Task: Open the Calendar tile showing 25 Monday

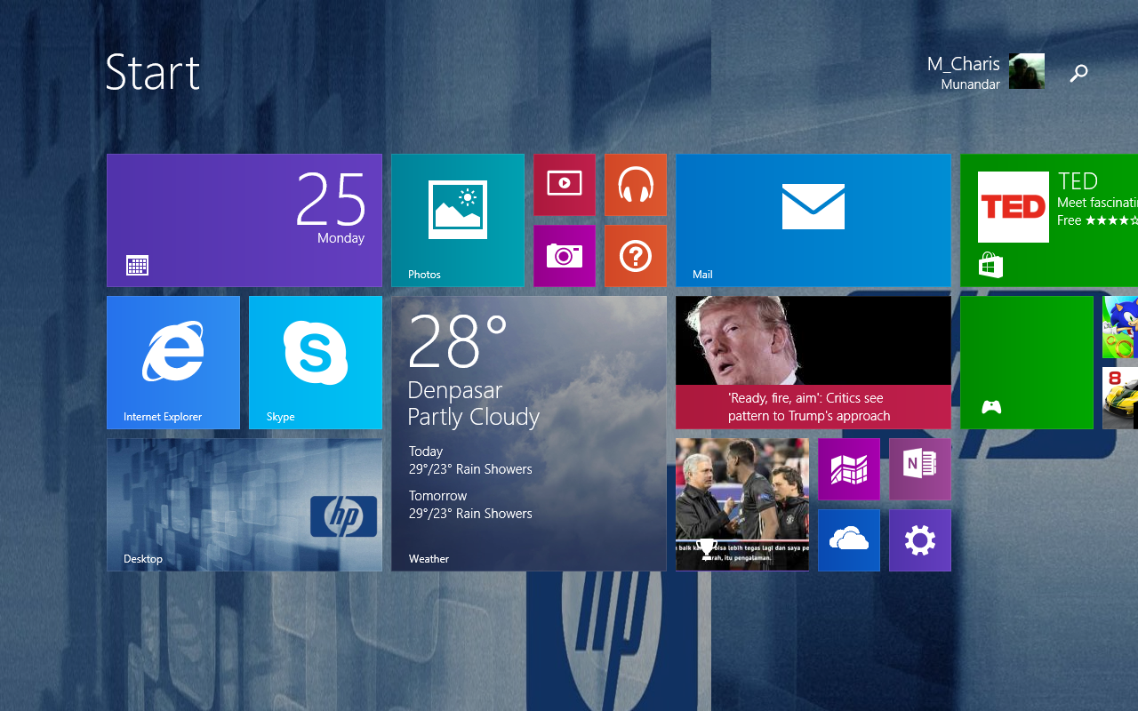Action: [x=244, y=220]
